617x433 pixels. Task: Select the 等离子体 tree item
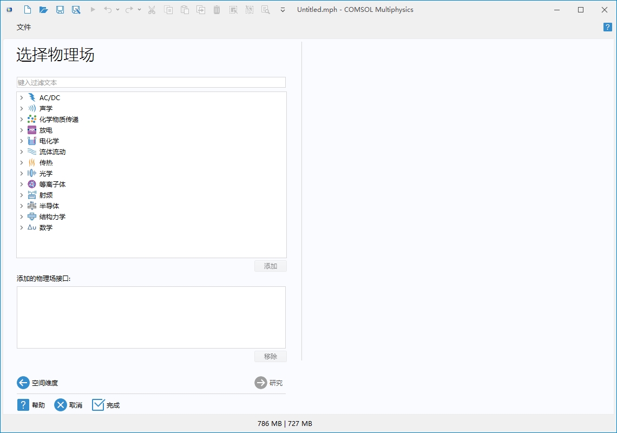click(x=52, y=185)
